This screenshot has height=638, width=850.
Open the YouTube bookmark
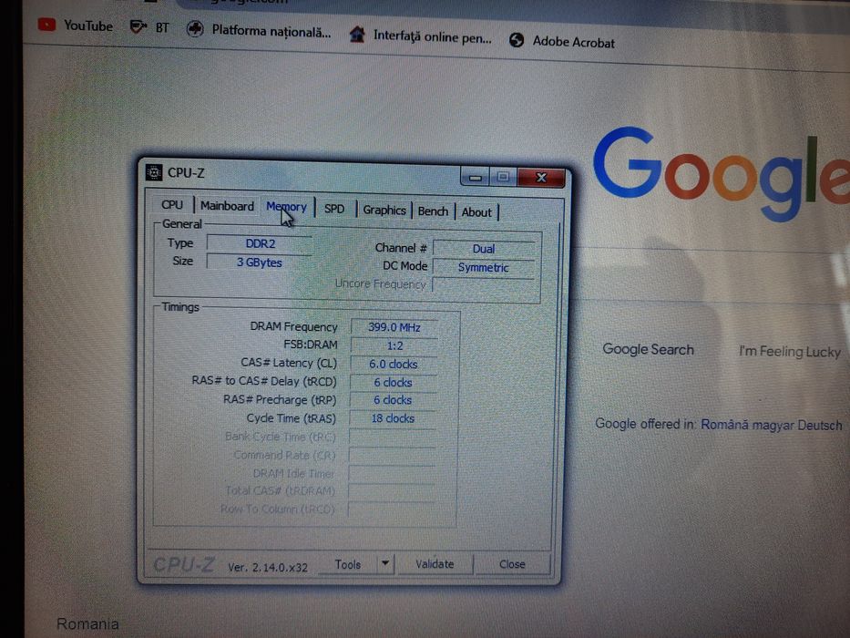point(76,26)
